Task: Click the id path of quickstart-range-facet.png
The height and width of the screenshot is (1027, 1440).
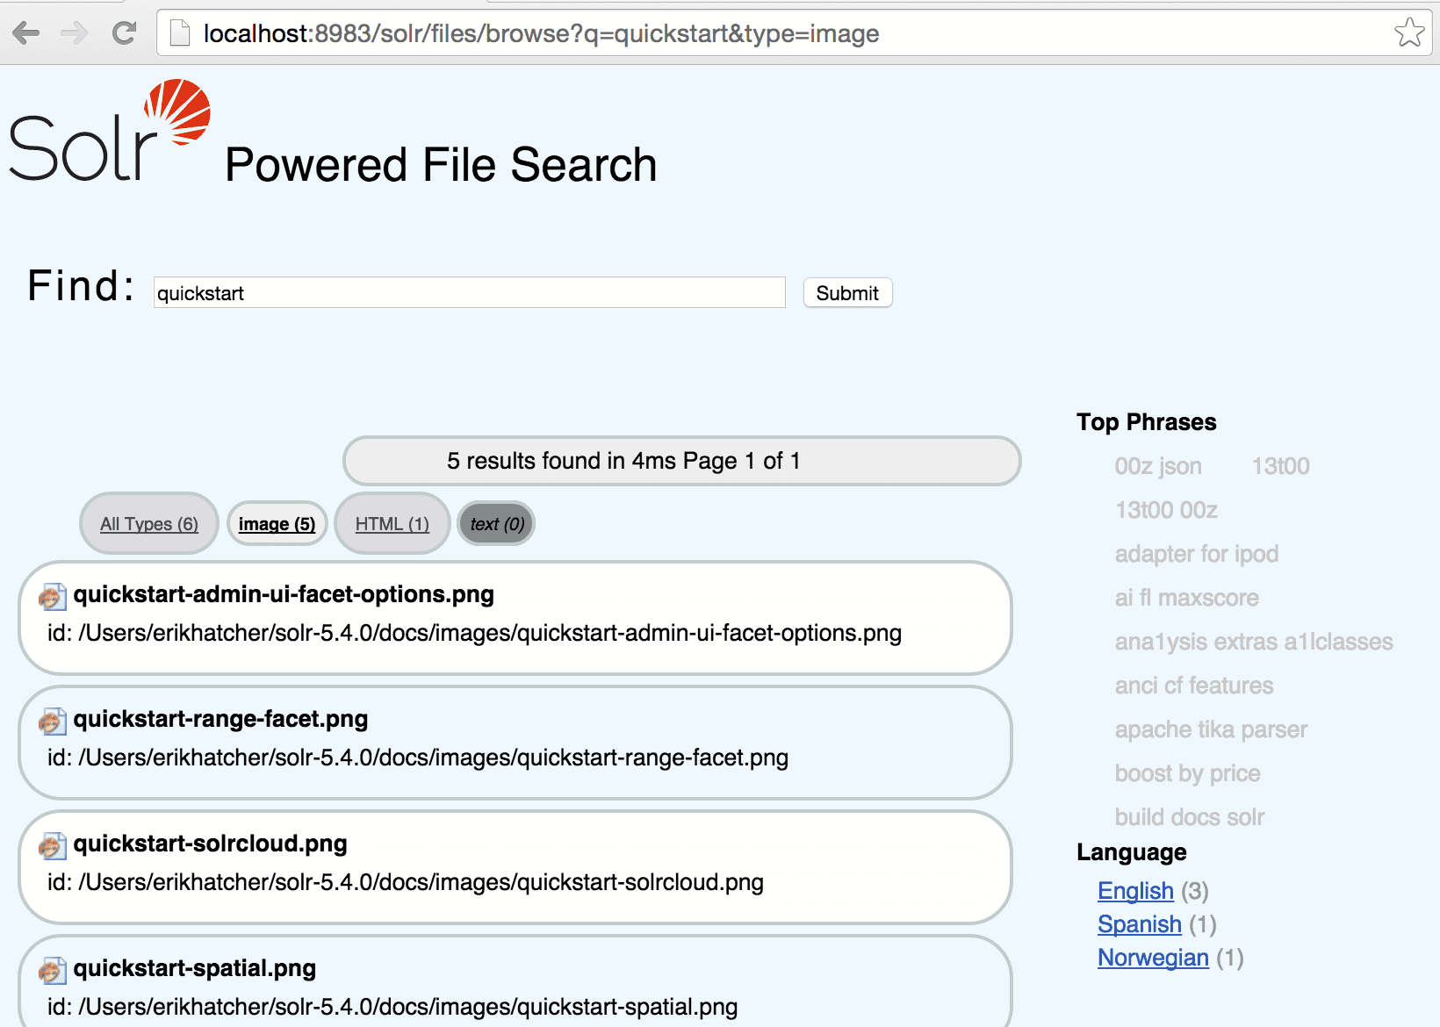Action: 418,758
